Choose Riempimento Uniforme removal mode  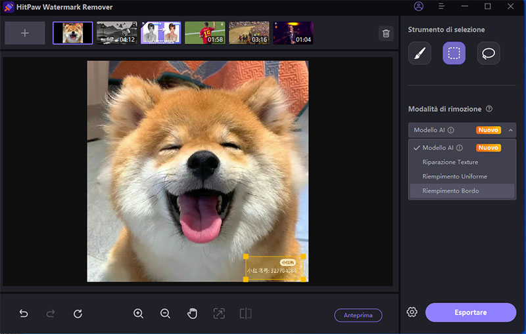(454, 177)
